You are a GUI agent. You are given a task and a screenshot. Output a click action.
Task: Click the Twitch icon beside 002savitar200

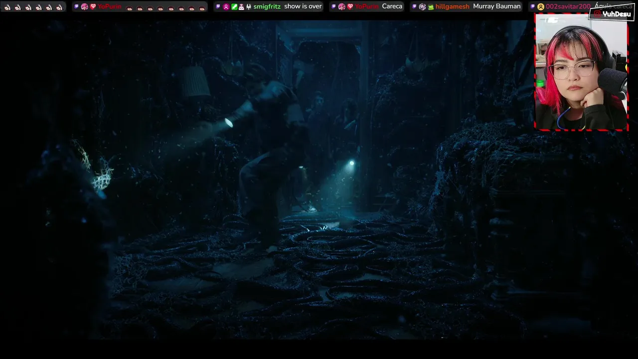tap(533, 6)
